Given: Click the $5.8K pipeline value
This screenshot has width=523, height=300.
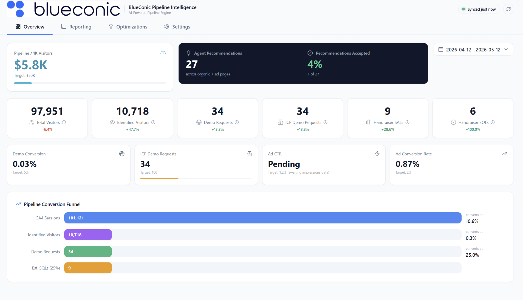Looking at the screenshot, I should [31, 65].
